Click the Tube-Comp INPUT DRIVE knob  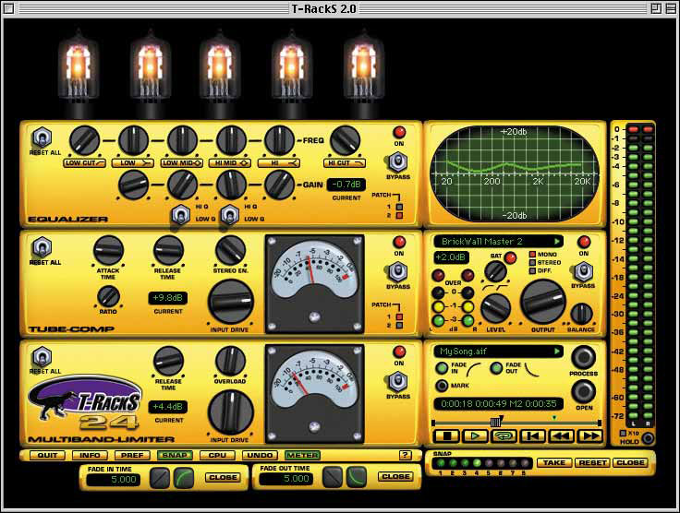(x=231, y=303)
